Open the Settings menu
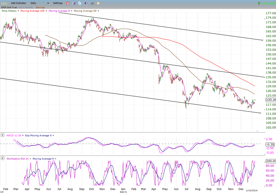The width and height of the screenshot is (276, 193). tap(58, 3)
